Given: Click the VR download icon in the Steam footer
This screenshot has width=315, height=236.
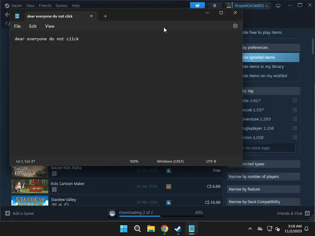Looking at the screenshot, I should pos(112,213).
